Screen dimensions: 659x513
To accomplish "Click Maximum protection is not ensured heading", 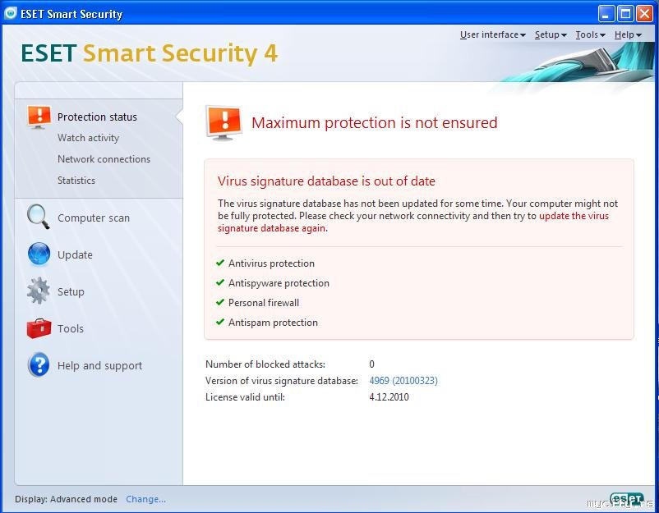I will tap(375, 122).
